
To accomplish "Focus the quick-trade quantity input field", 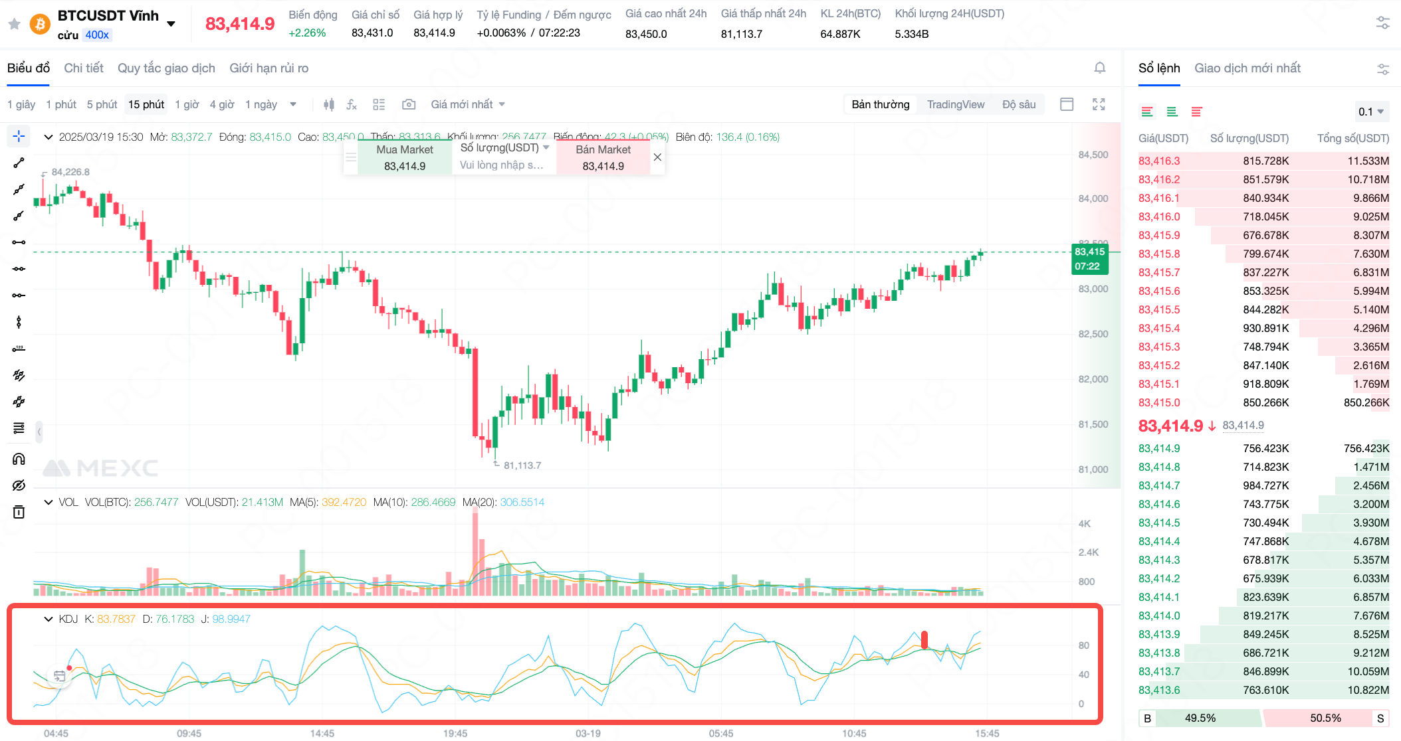I will (503, 165).
